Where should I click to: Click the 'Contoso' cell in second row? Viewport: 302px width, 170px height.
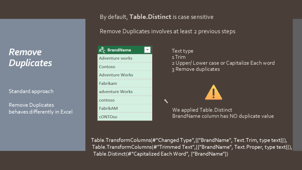pos(107,67)
